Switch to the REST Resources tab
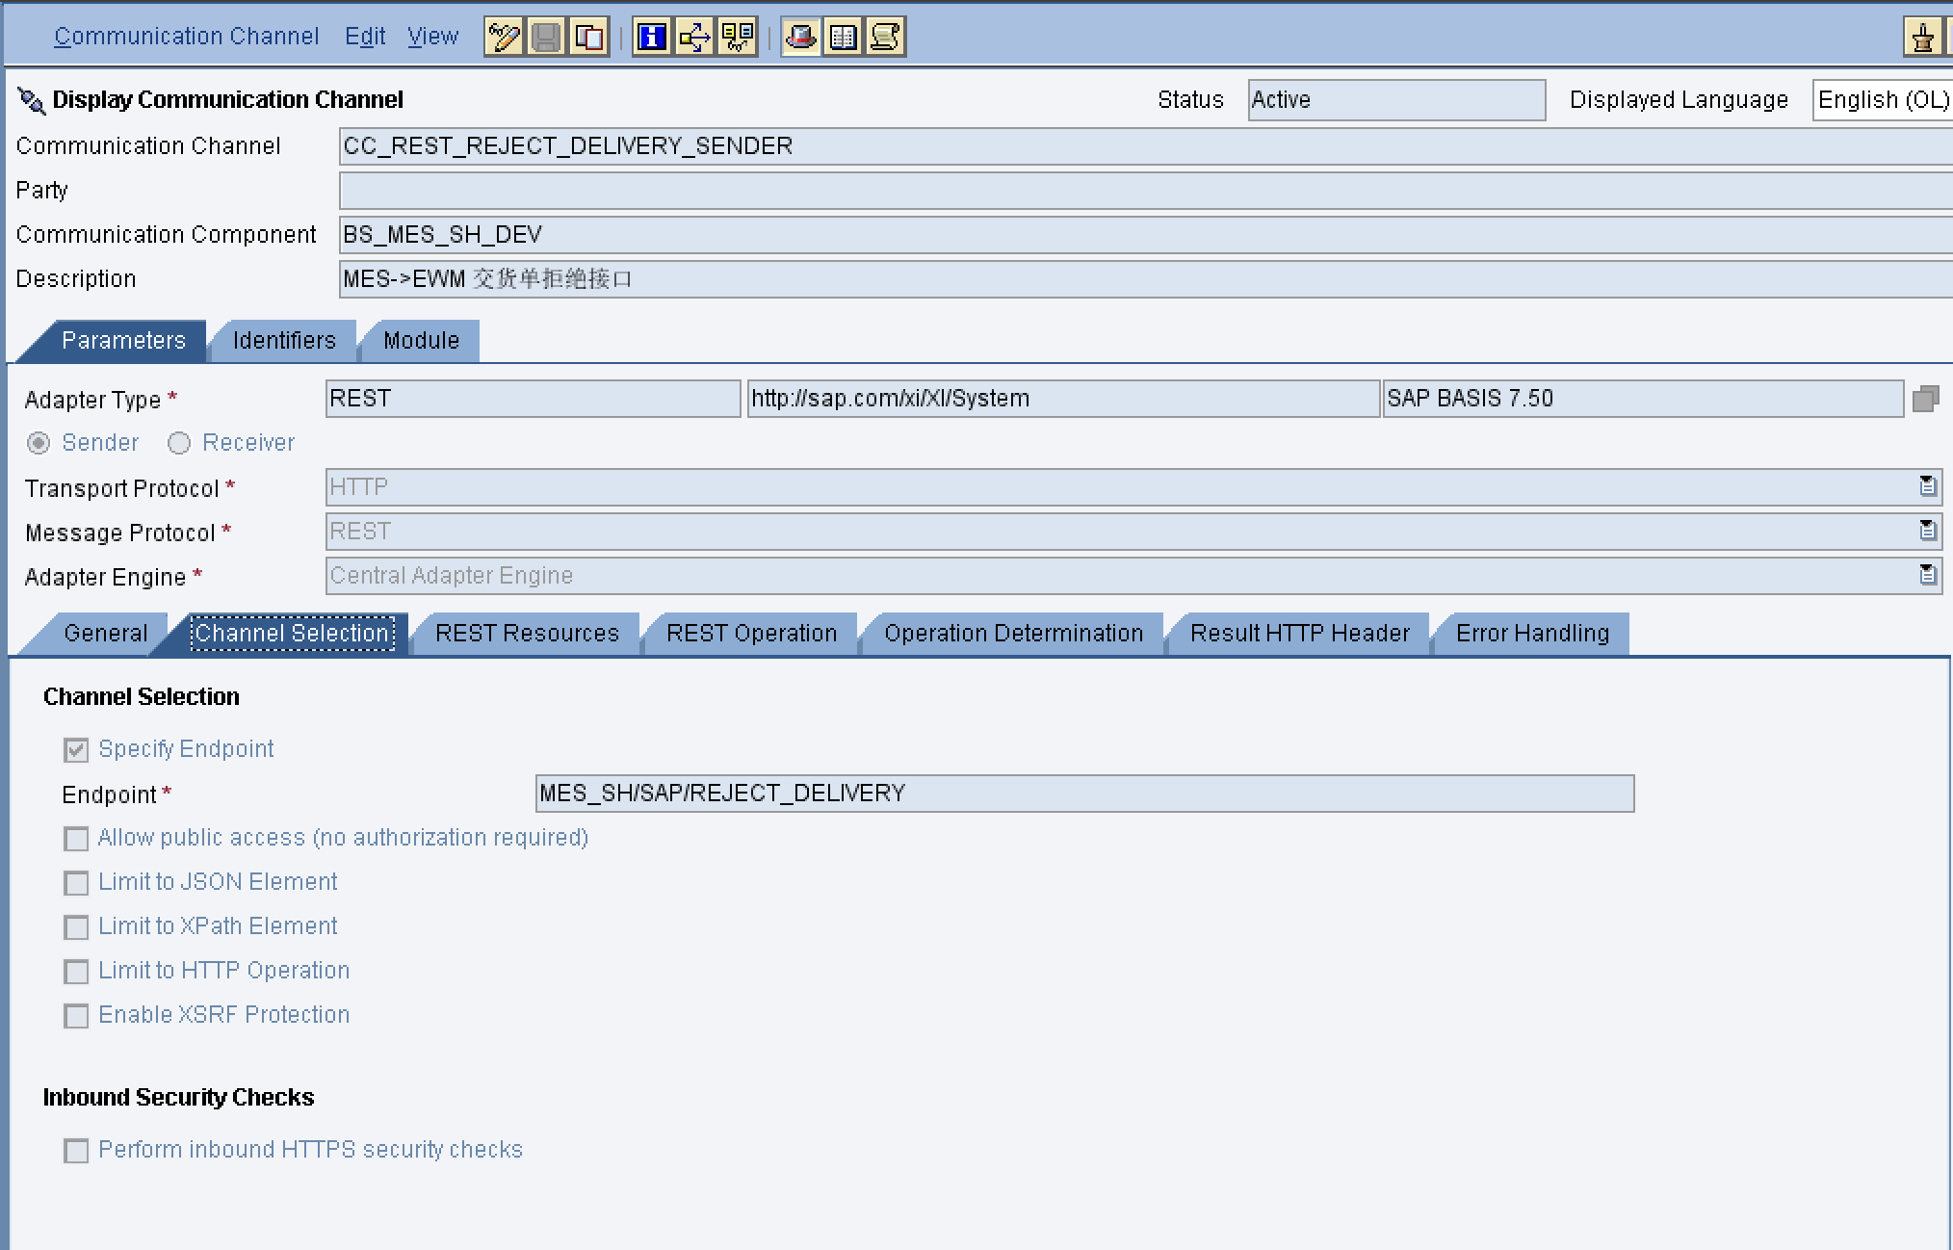 pos(527,634)
